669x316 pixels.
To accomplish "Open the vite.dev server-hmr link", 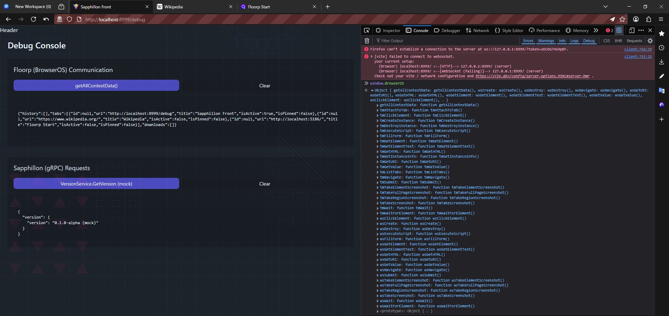I will (x=532, y=76).
